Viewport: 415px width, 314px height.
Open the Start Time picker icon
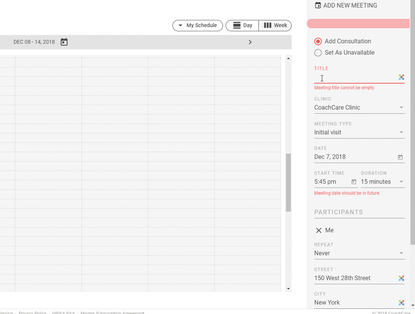354,182
